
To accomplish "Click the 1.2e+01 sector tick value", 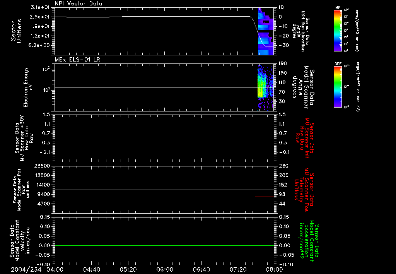I will pos(40,36).
